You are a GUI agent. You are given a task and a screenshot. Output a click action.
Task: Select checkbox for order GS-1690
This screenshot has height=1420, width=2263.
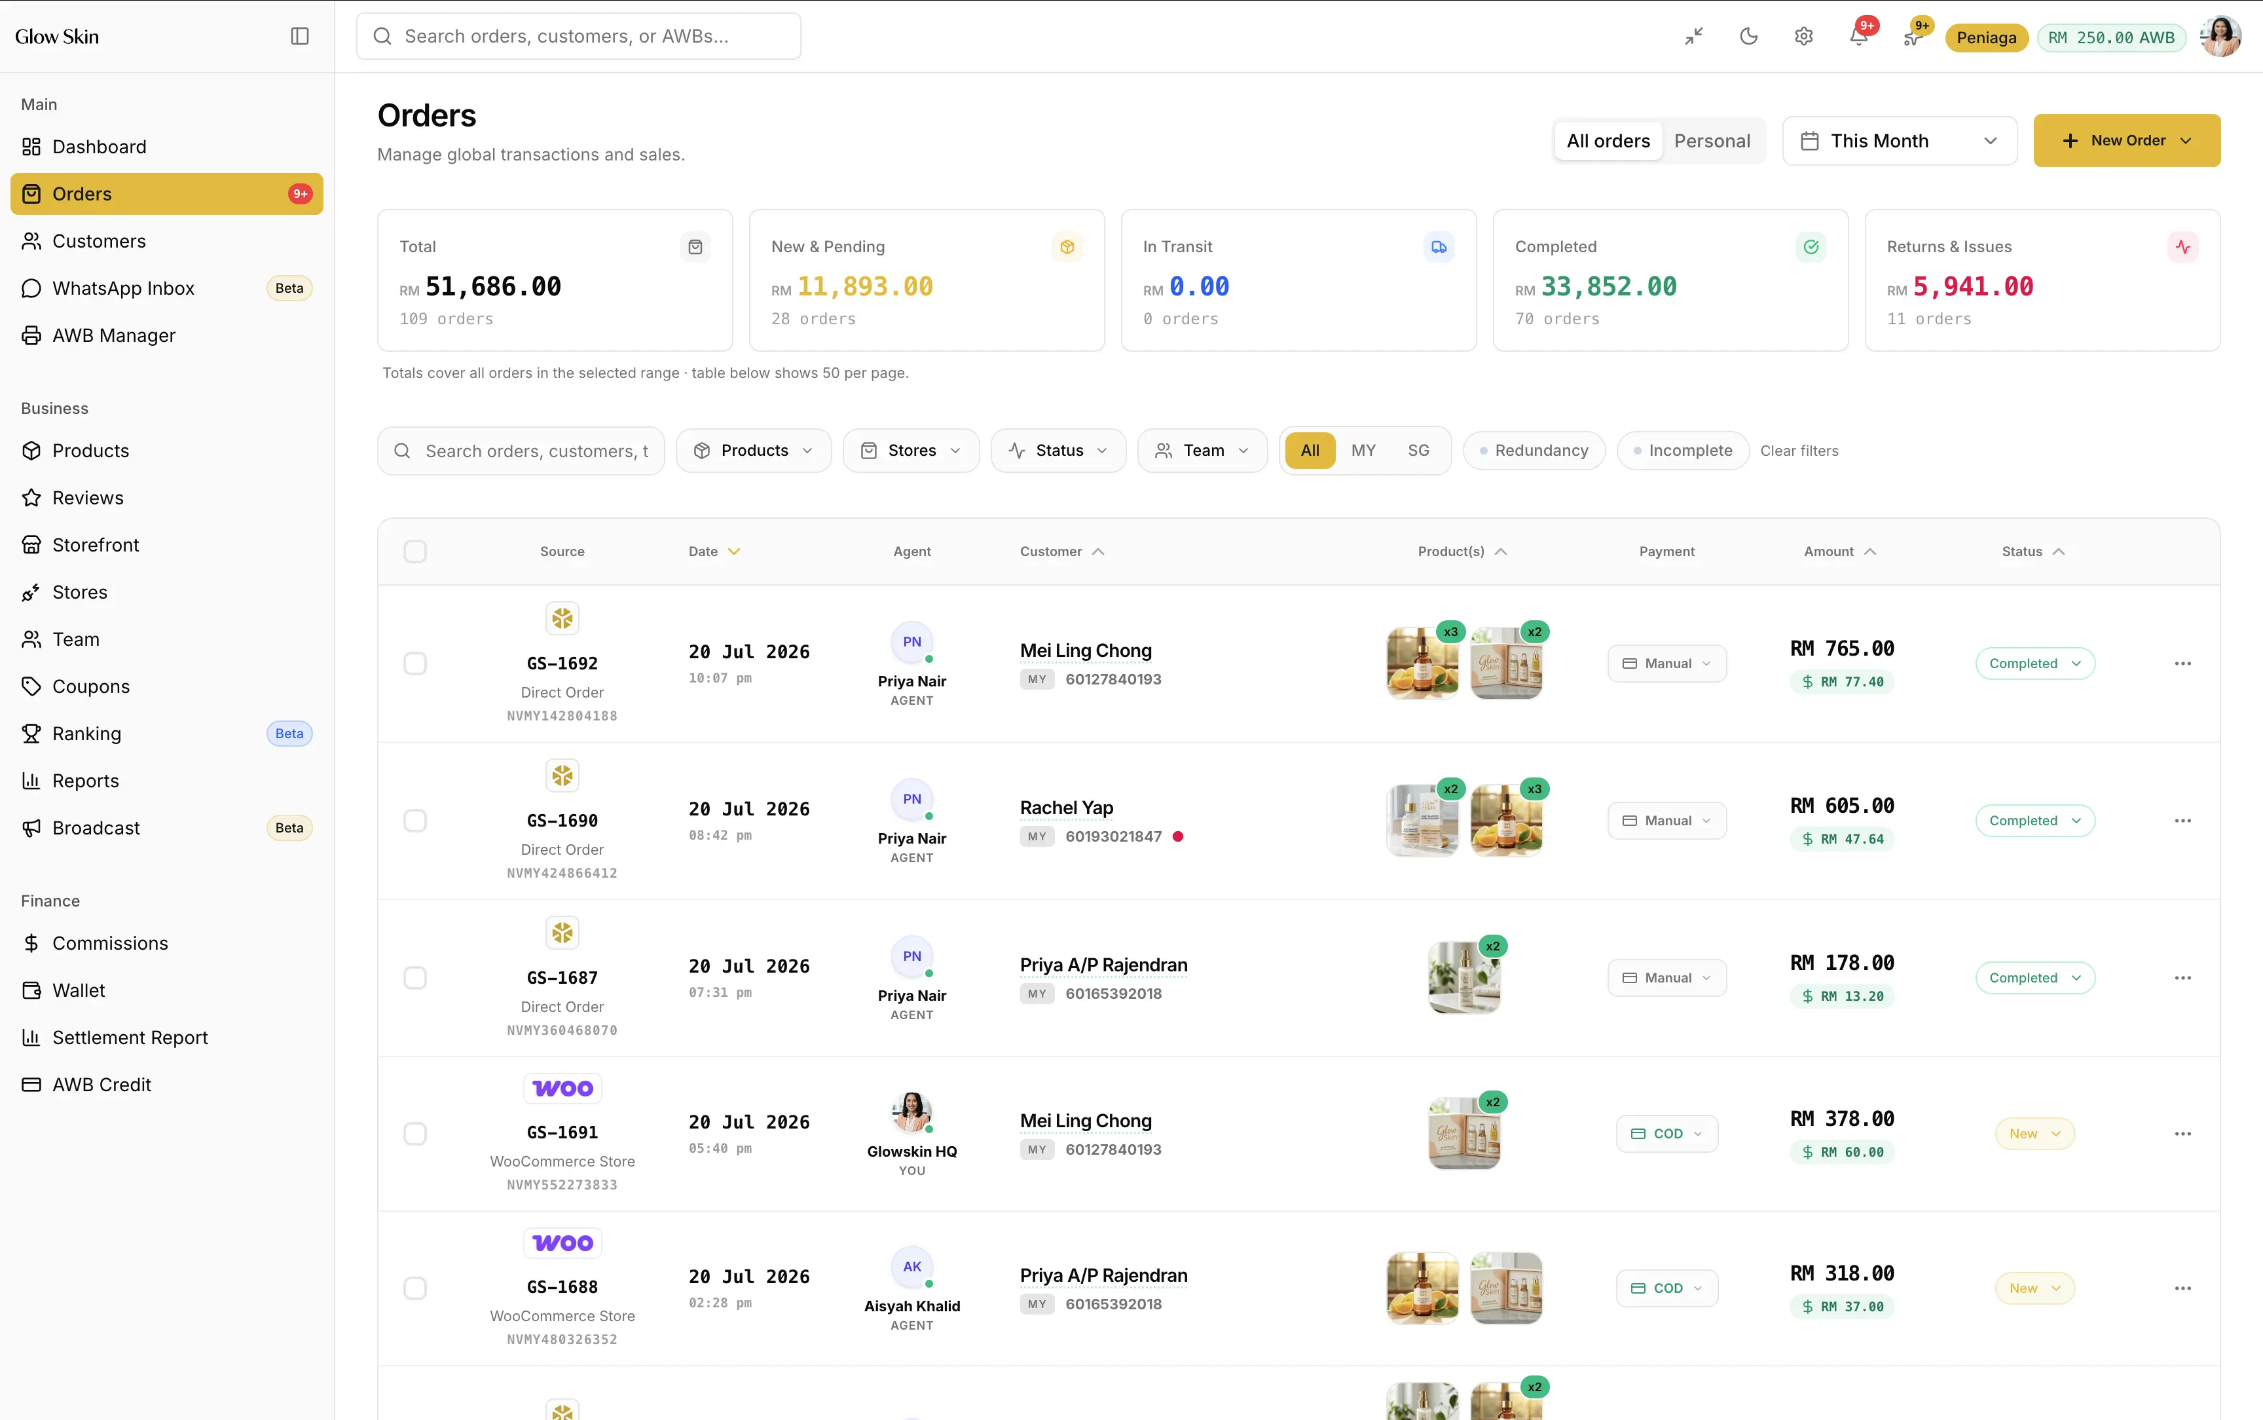point(415,821)
